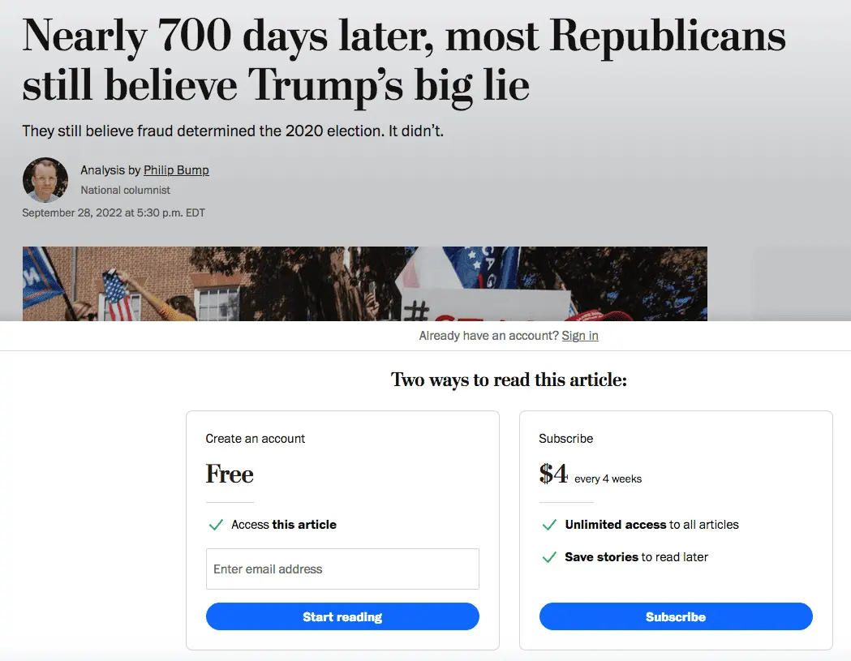Click the checkmark beside Save stories
Screen dimensions: 851x661
click(549, 557)
